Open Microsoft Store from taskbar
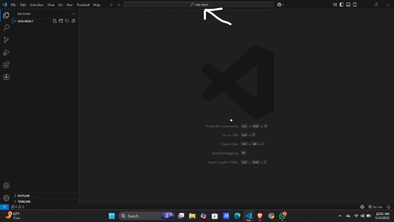 (x=215, y=216)
